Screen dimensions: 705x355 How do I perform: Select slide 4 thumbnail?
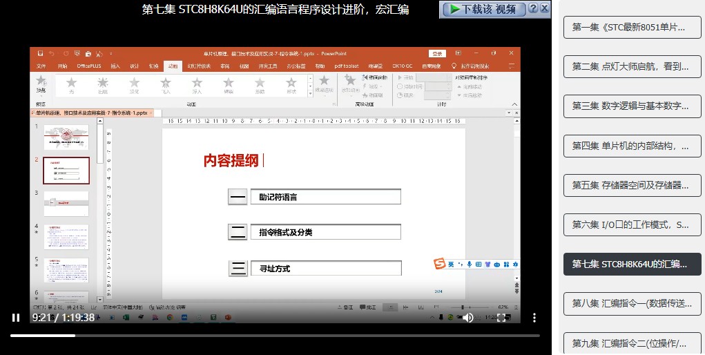pyautogui.click(x=66, y=237)
